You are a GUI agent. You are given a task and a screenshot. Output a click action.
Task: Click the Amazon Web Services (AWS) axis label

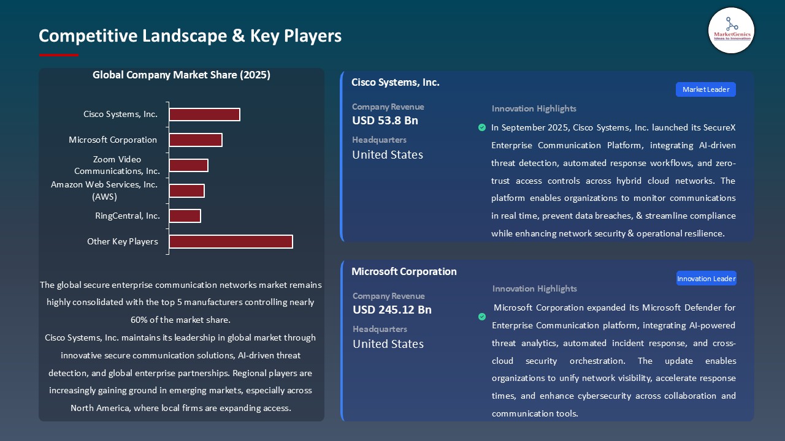click(x=104, y=190)
